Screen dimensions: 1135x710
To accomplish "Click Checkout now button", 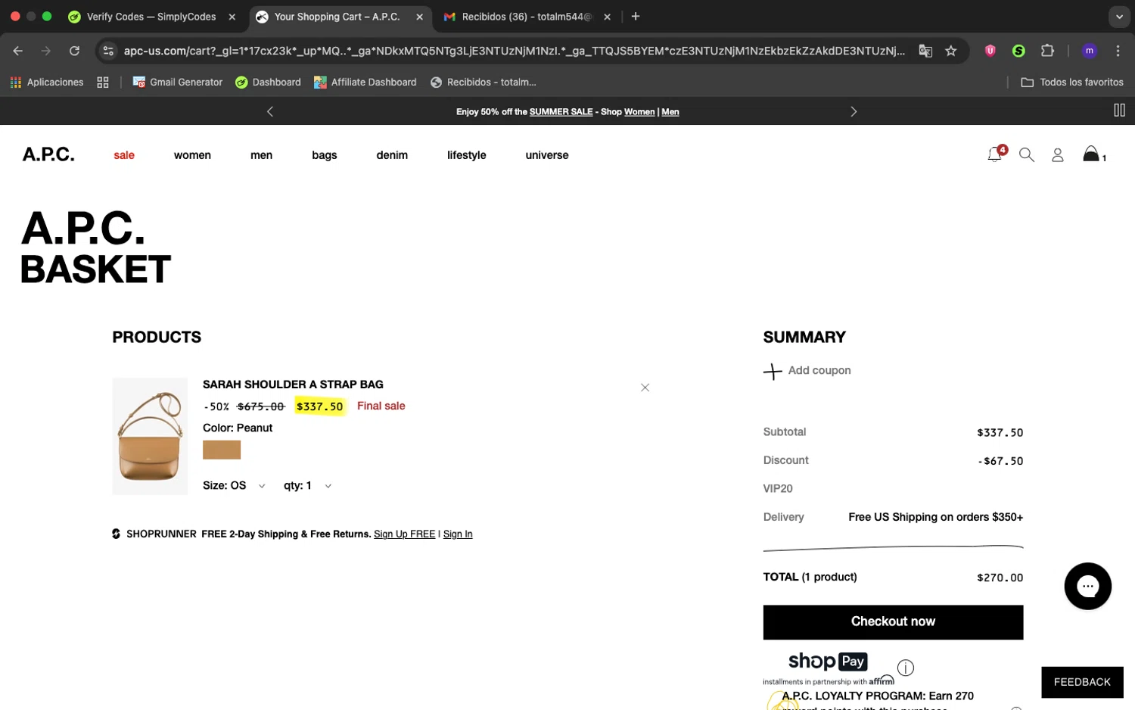I will point(893,621).
